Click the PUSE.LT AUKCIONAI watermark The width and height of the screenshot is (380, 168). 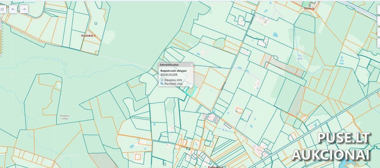[331, 146]
